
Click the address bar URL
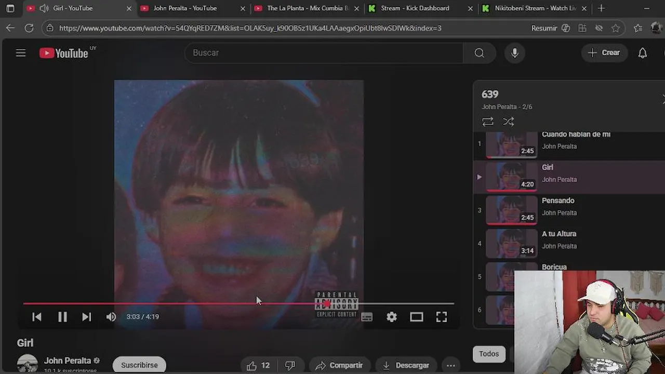coord(250,28)
